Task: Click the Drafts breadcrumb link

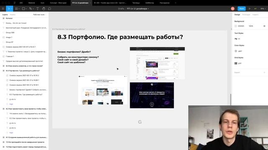Action: (x=121, y=9)
